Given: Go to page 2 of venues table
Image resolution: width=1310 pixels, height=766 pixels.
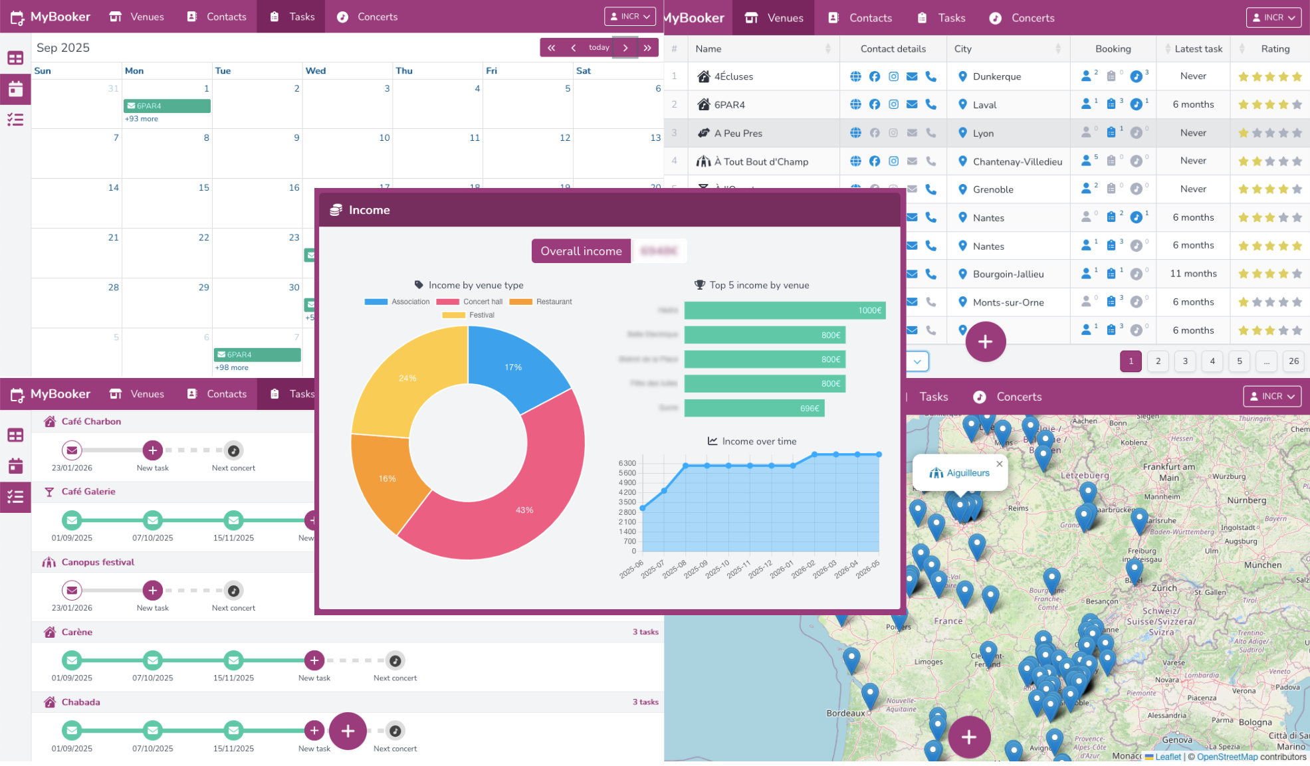Looking at the screenshot, I should click(1158, 361).
